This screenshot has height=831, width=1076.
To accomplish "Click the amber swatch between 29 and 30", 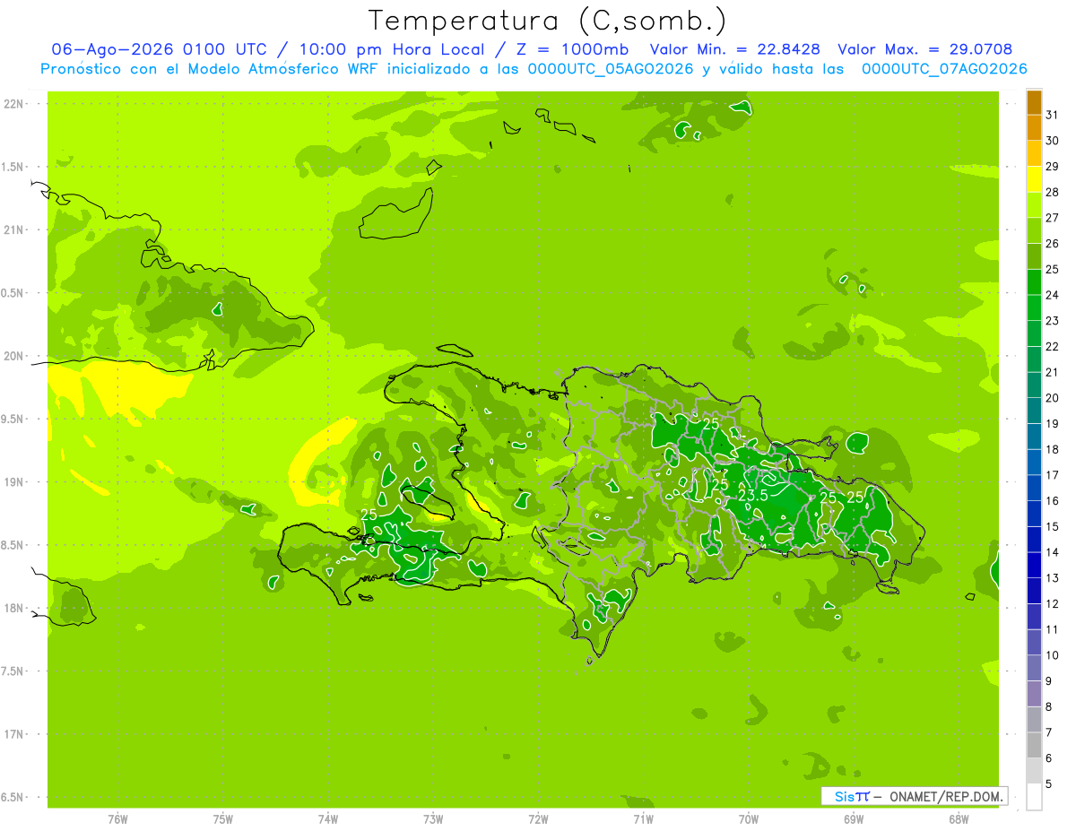I will pyautogui.click(x=1034, y=154).
